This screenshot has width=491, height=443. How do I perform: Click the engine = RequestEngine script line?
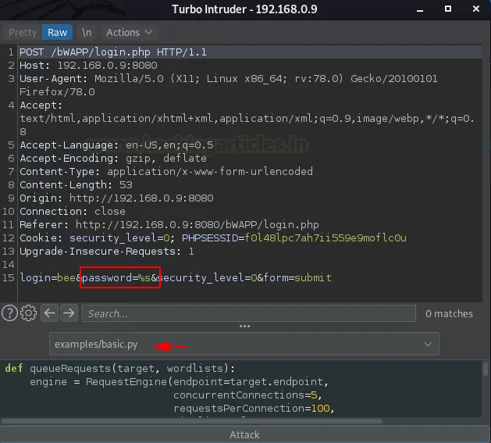pos(179,382)
